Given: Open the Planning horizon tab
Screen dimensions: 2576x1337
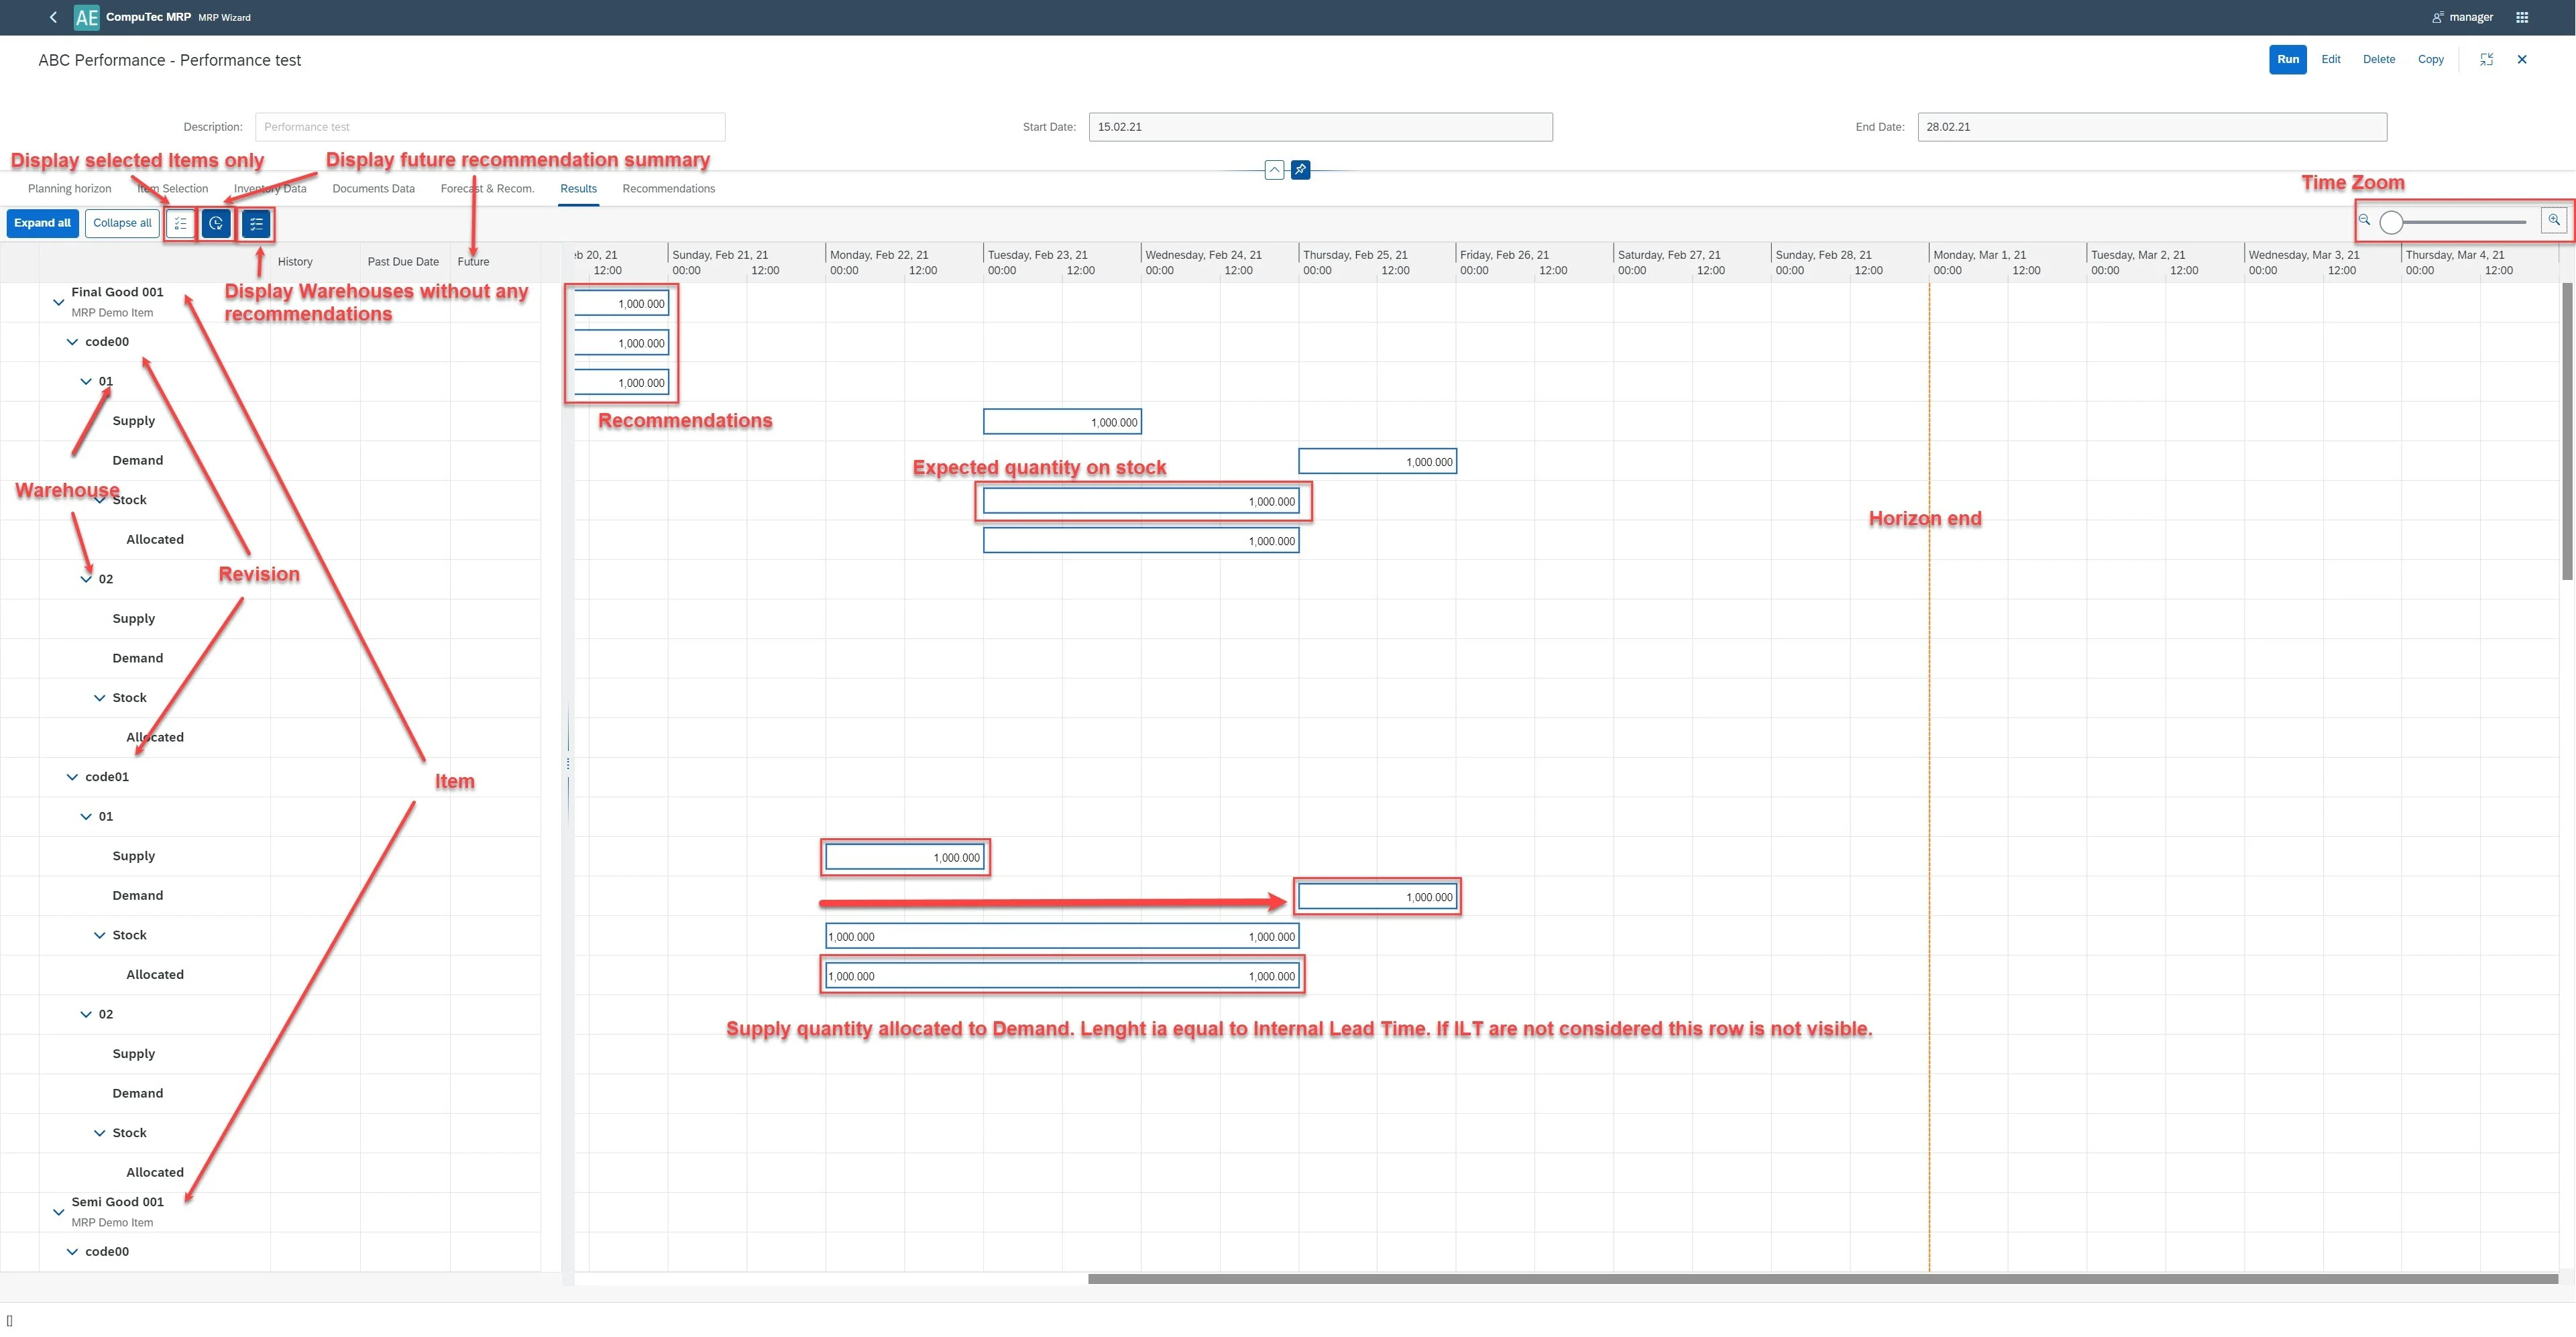Looking at the screenshot, I should [x=69, y=188].
